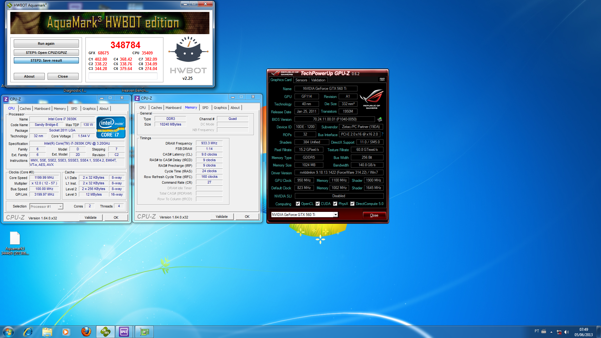The image size is (601, 338).
Task: Click the Bus Interface question mark icon
Action: coord(382,134)
